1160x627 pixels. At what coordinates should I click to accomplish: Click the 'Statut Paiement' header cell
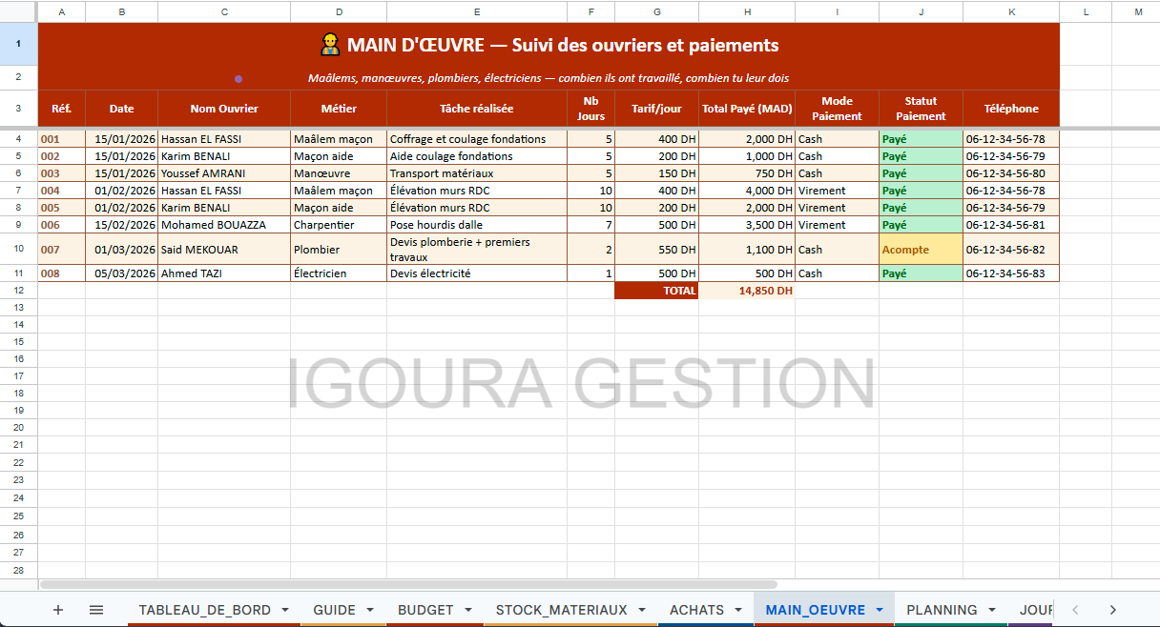click(x=921, y=109)
